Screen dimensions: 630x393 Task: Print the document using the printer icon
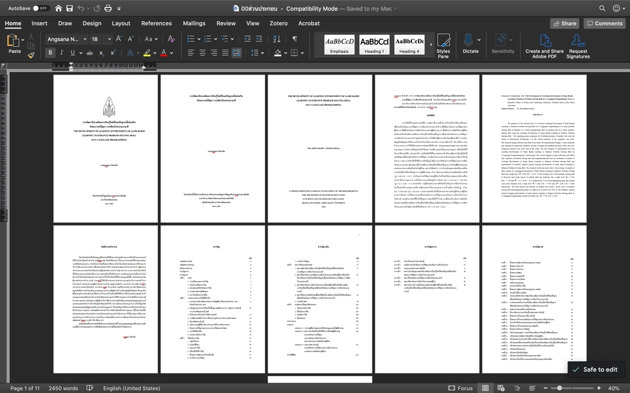pyautogui.click(x=108, y=8)
